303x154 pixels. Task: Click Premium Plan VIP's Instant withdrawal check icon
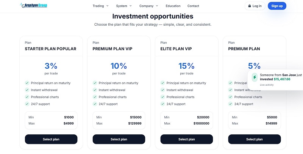[95, 90]
